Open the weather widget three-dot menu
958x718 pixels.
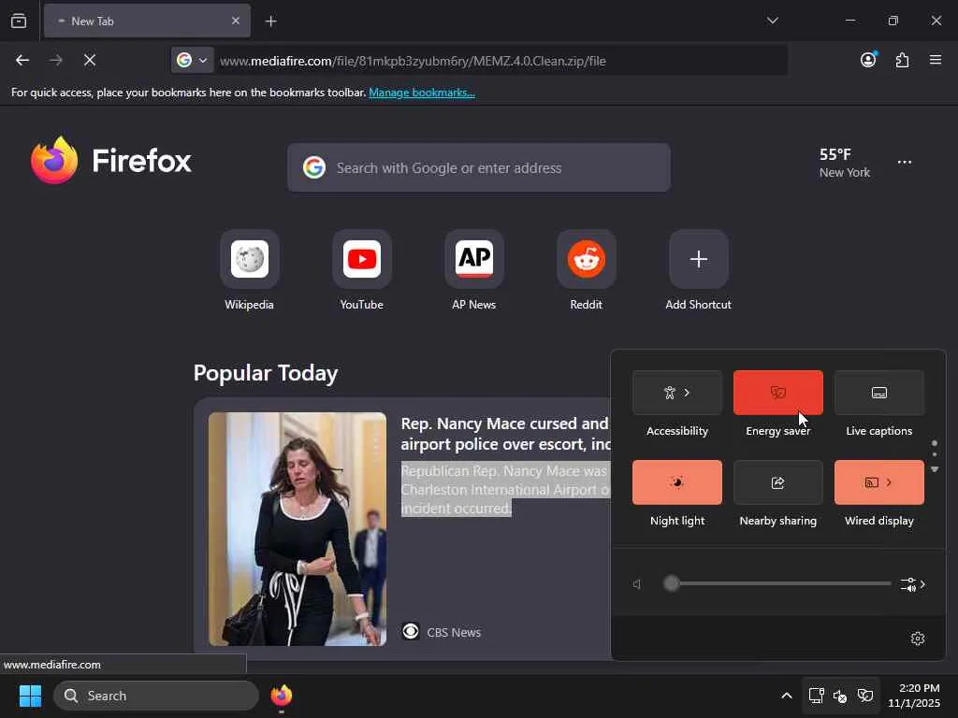pyautogui.click(x=905, y=163)
